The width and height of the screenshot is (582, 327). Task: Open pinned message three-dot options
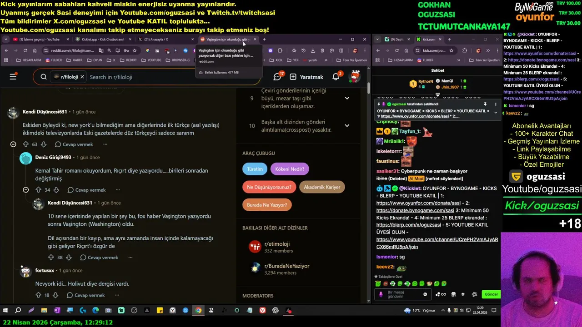tap(496, 104)
